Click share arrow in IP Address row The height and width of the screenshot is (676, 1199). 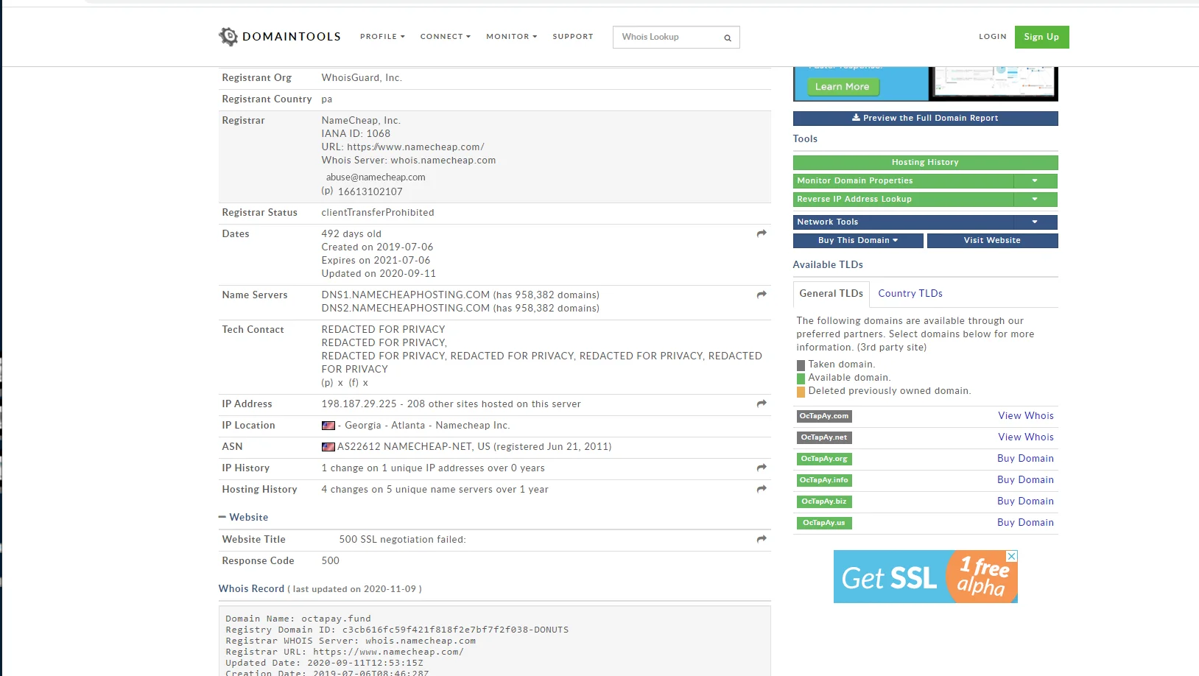[x=762, y=404]
